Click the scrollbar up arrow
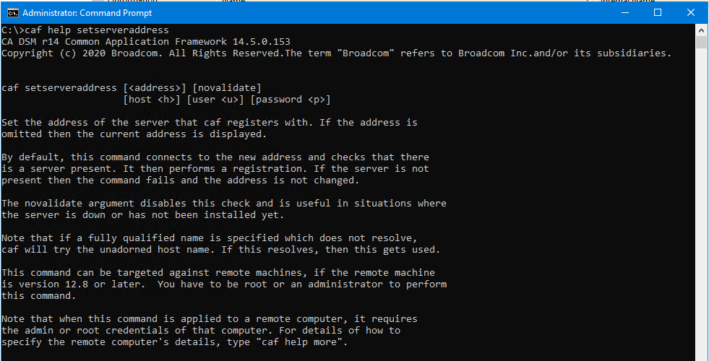 (x=701, y=30)
